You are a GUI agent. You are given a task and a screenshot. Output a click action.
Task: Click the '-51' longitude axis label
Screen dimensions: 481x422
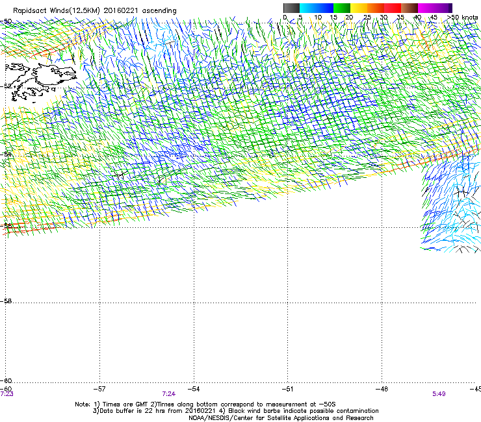[288, 389]
